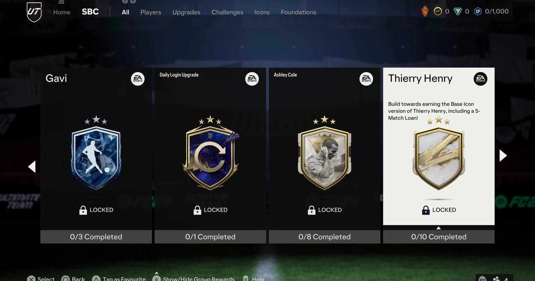Click the green FC points icon
This screenshot has width=535, height=281.
point(457,11)
